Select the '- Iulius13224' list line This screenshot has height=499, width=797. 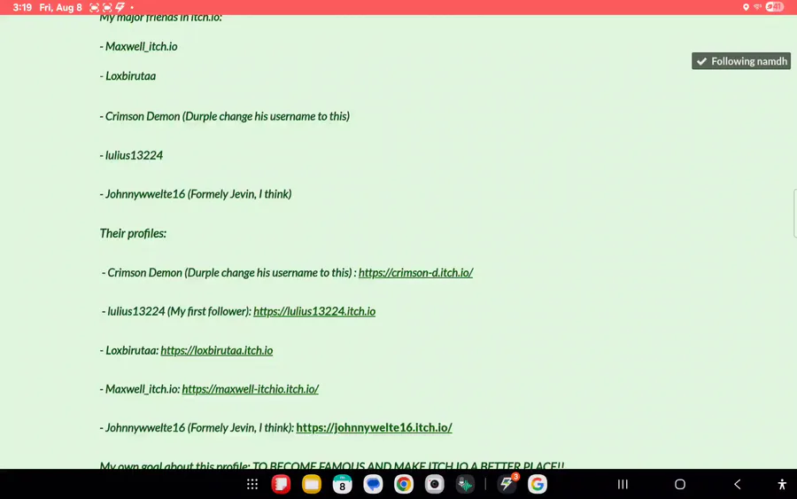(x=131, y=156)
